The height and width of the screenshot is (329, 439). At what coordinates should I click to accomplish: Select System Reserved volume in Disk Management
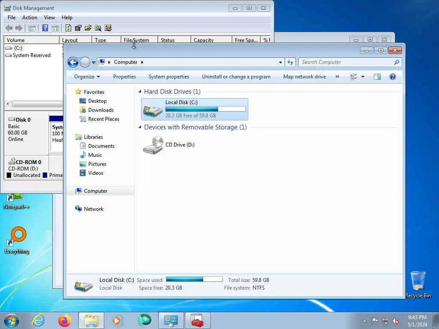(x=31, y=55)
